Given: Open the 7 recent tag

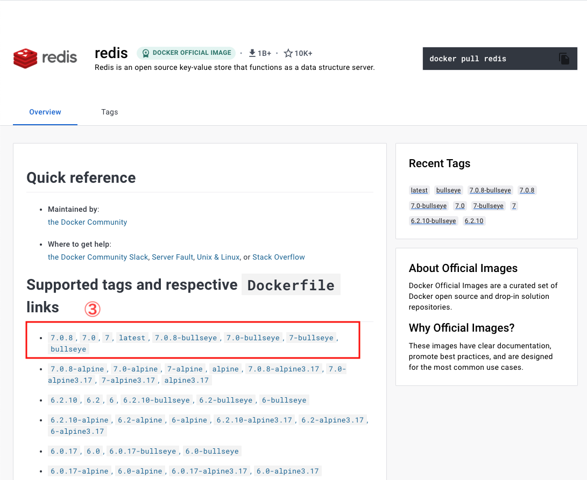Looking at the screenshot, I should pos(514,206).
